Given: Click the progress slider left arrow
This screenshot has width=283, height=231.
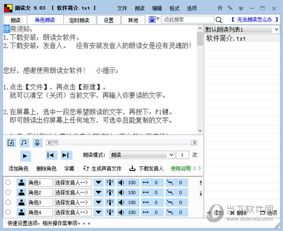Looking at the screenshot, I should pyautogui.click(x=49, y=143).
